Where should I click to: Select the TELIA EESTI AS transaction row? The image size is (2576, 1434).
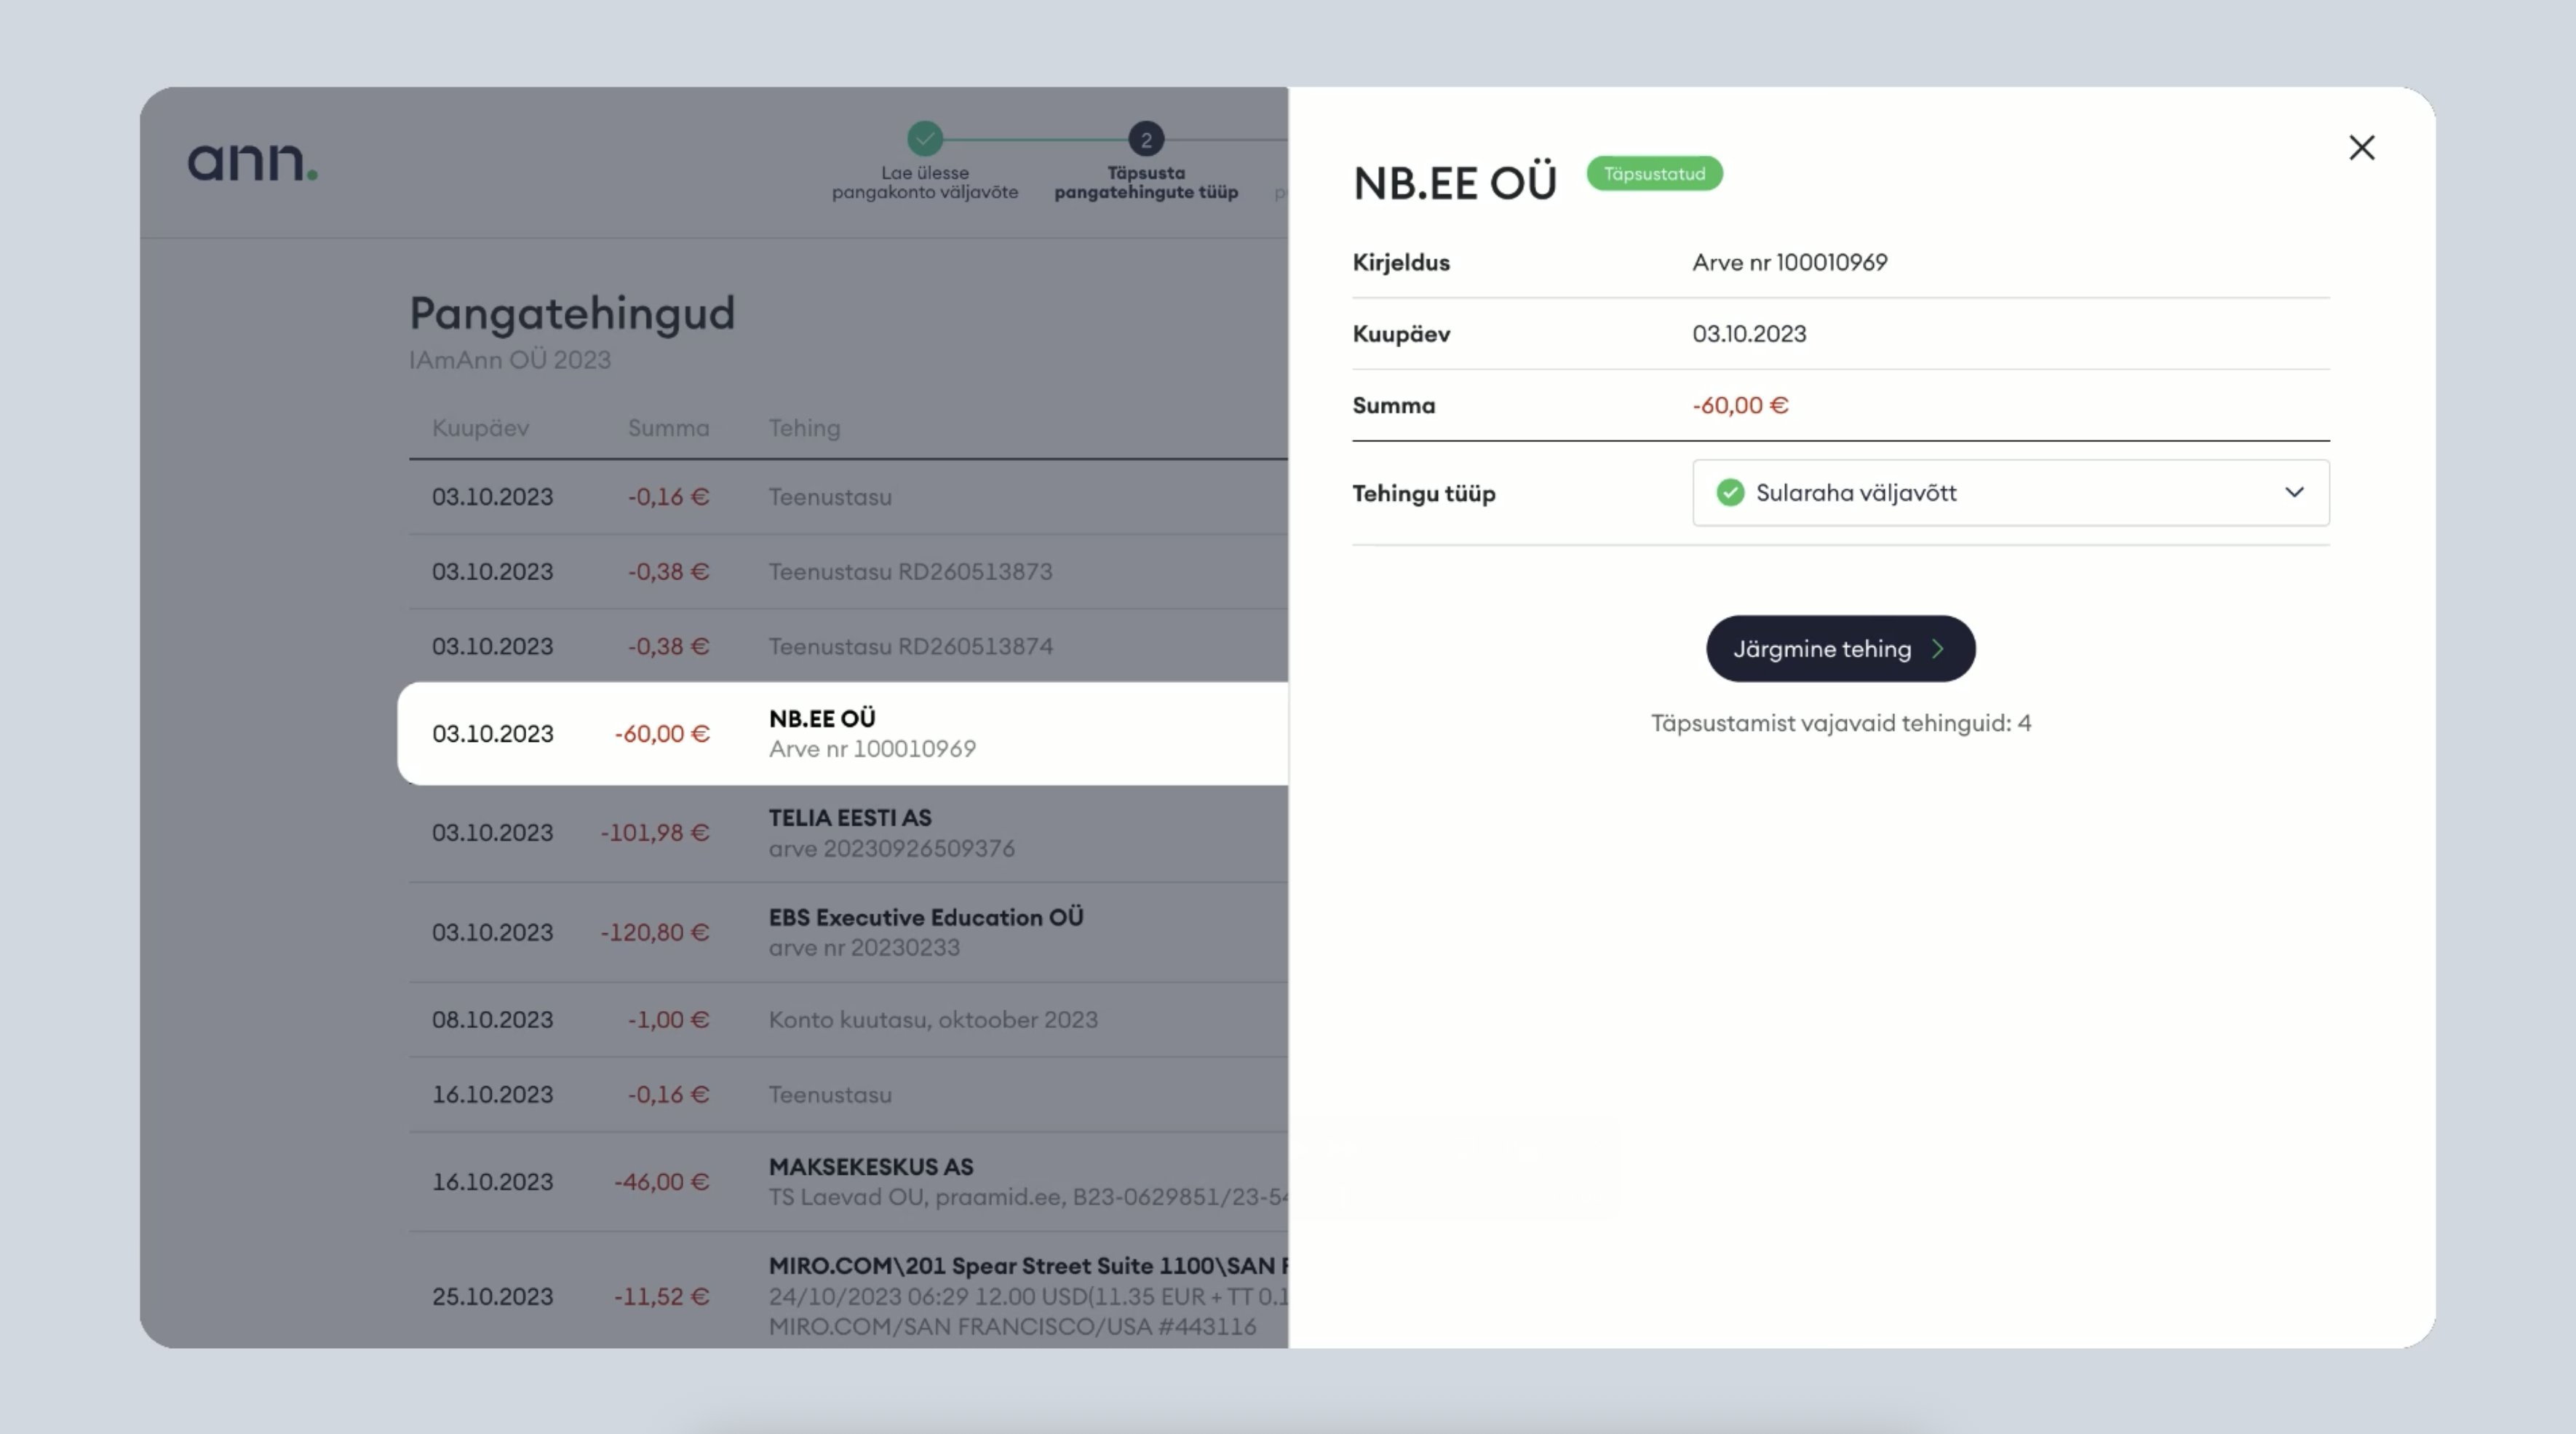[x=850, y=832]
